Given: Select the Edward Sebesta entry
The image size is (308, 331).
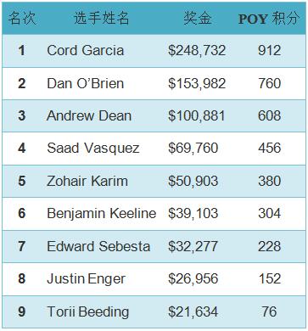Looking at the screenshot, I should pos(98,246).
